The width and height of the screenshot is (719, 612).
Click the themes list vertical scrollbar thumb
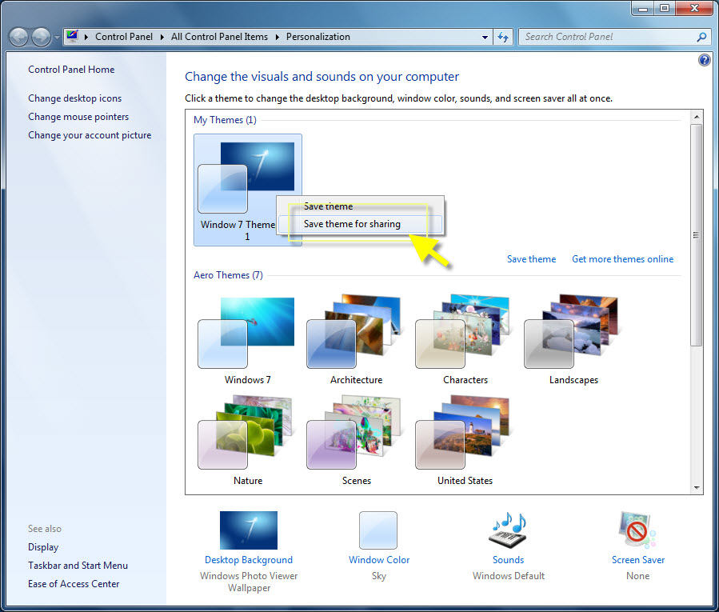[x=696, y=235]
